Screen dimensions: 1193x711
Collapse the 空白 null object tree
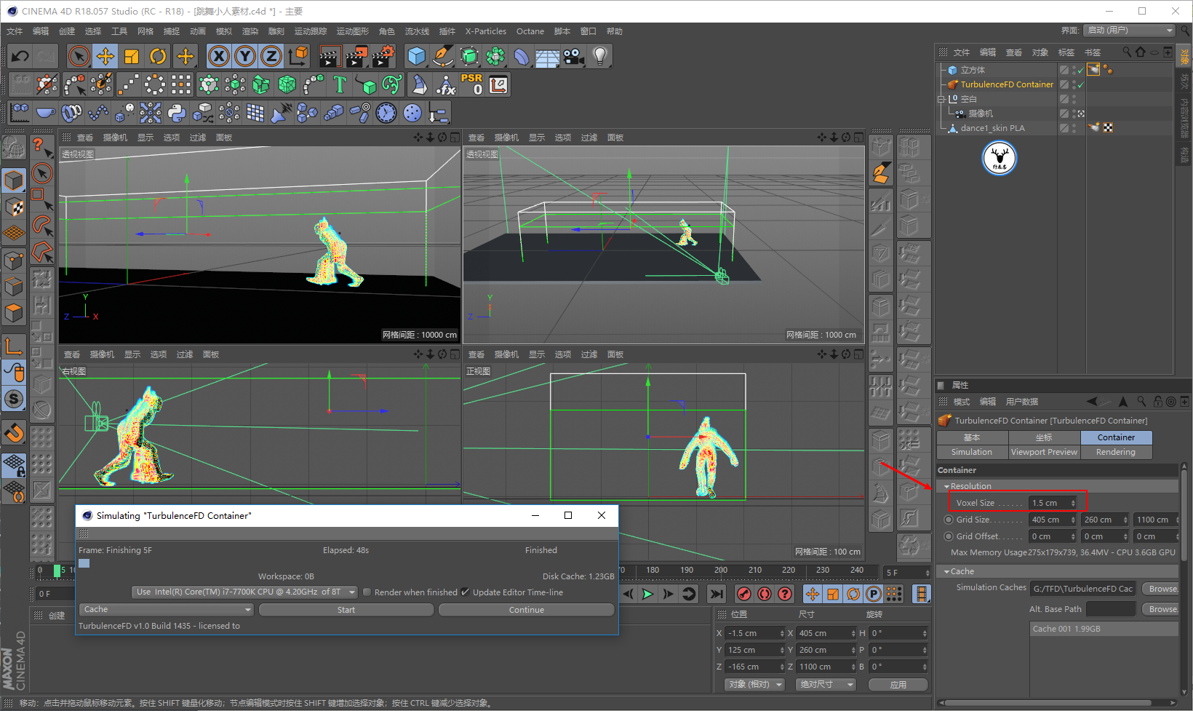(941, 99)
